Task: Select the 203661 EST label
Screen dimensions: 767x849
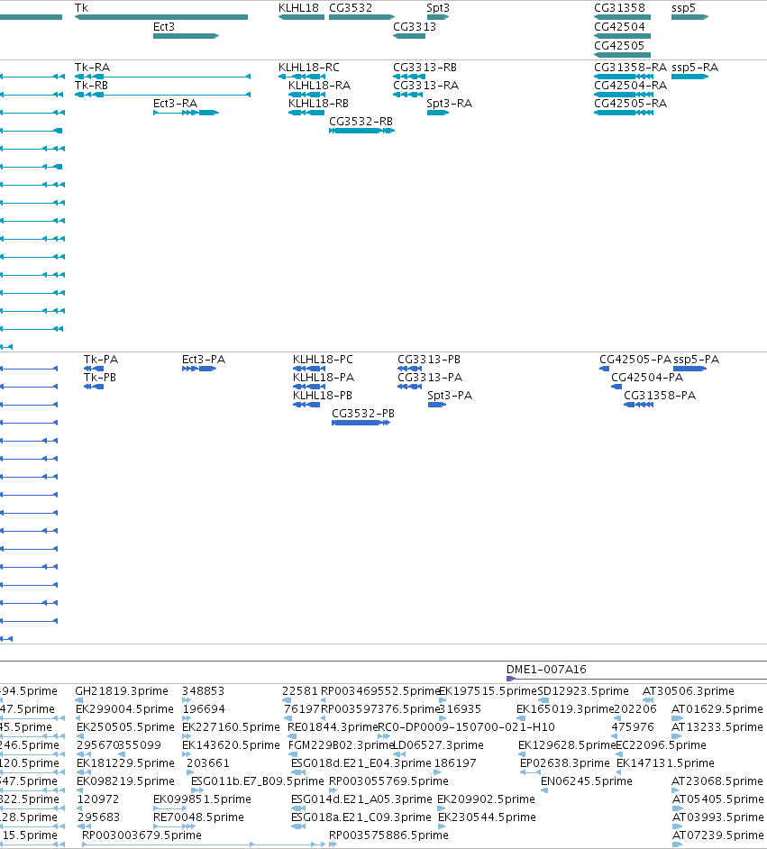Action: point(208,763)
